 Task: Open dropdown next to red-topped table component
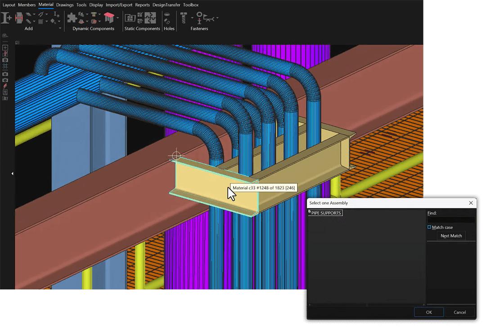coord(118,18)
